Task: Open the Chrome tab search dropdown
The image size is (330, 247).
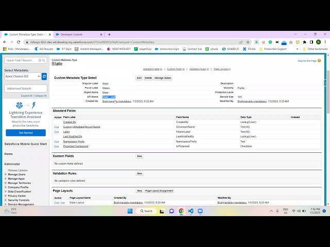Action: [295, 34]
